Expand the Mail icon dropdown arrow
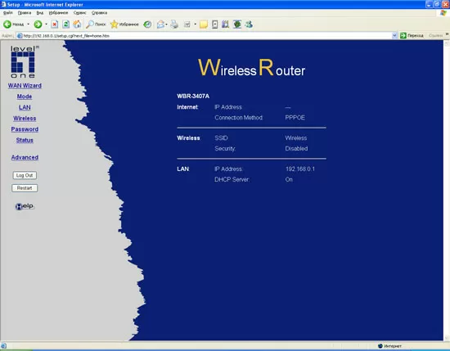450x351 pixels. (x=166, y=25)
